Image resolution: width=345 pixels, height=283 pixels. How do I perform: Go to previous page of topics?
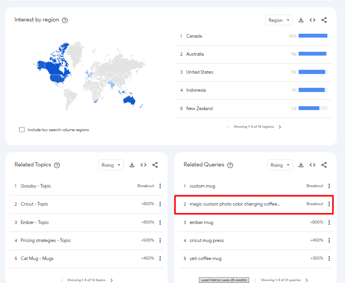point(62,280)
